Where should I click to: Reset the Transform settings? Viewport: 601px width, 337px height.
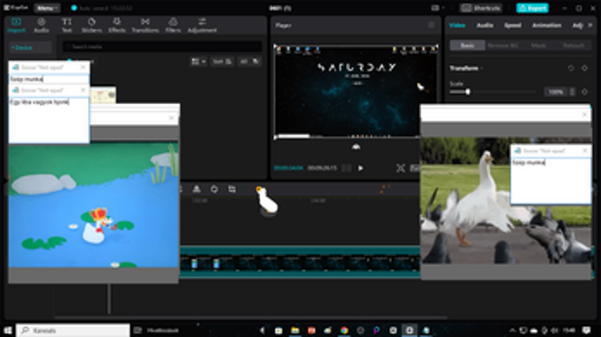pyautogui.click(x=570, y=68)
